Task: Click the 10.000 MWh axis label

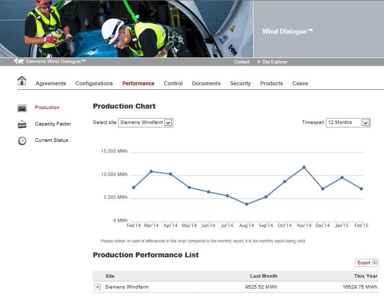Action: click(114, 175)
